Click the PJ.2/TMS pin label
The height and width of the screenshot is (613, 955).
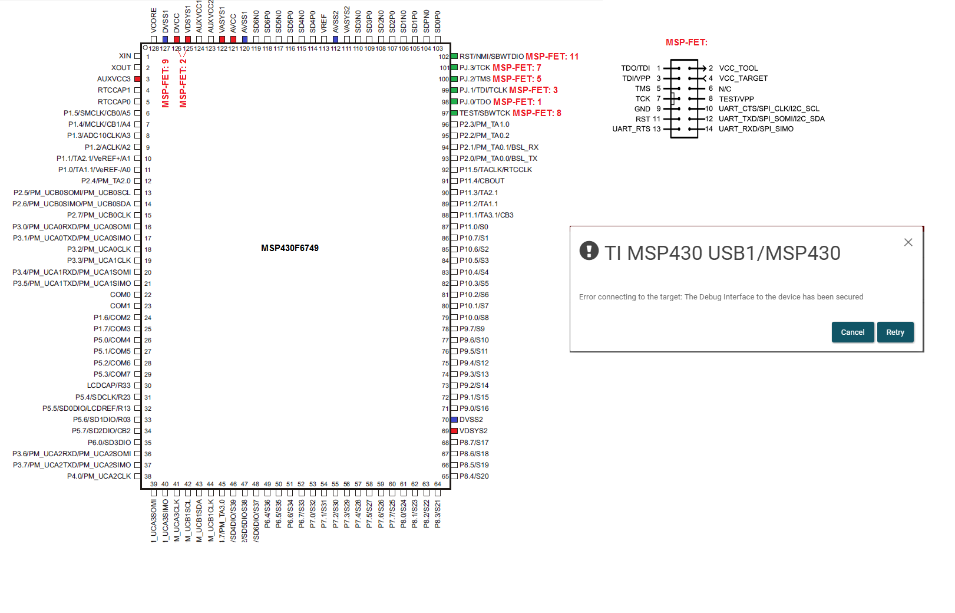tap(475, 79)
